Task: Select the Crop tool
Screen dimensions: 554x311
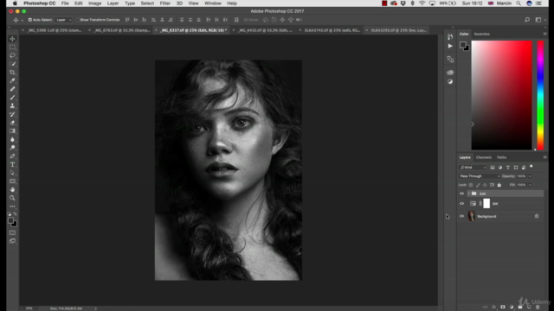Action: 12,73
